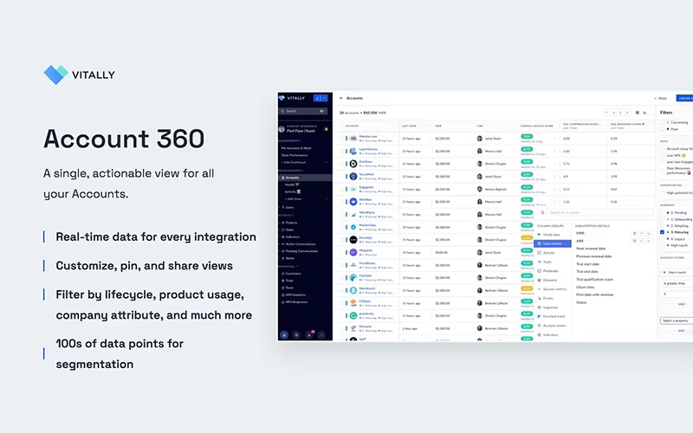Toggle the Concerning health filter checkbox

coord(662,122)
